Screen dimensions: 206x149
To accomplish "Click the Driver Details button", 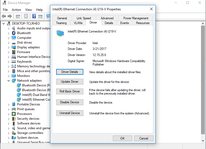I will [x=70, y=72].
